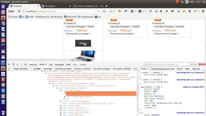Open FileZilla from the Ubuntu dock
The width and height of the screenshot is (206, 116).
3,80
